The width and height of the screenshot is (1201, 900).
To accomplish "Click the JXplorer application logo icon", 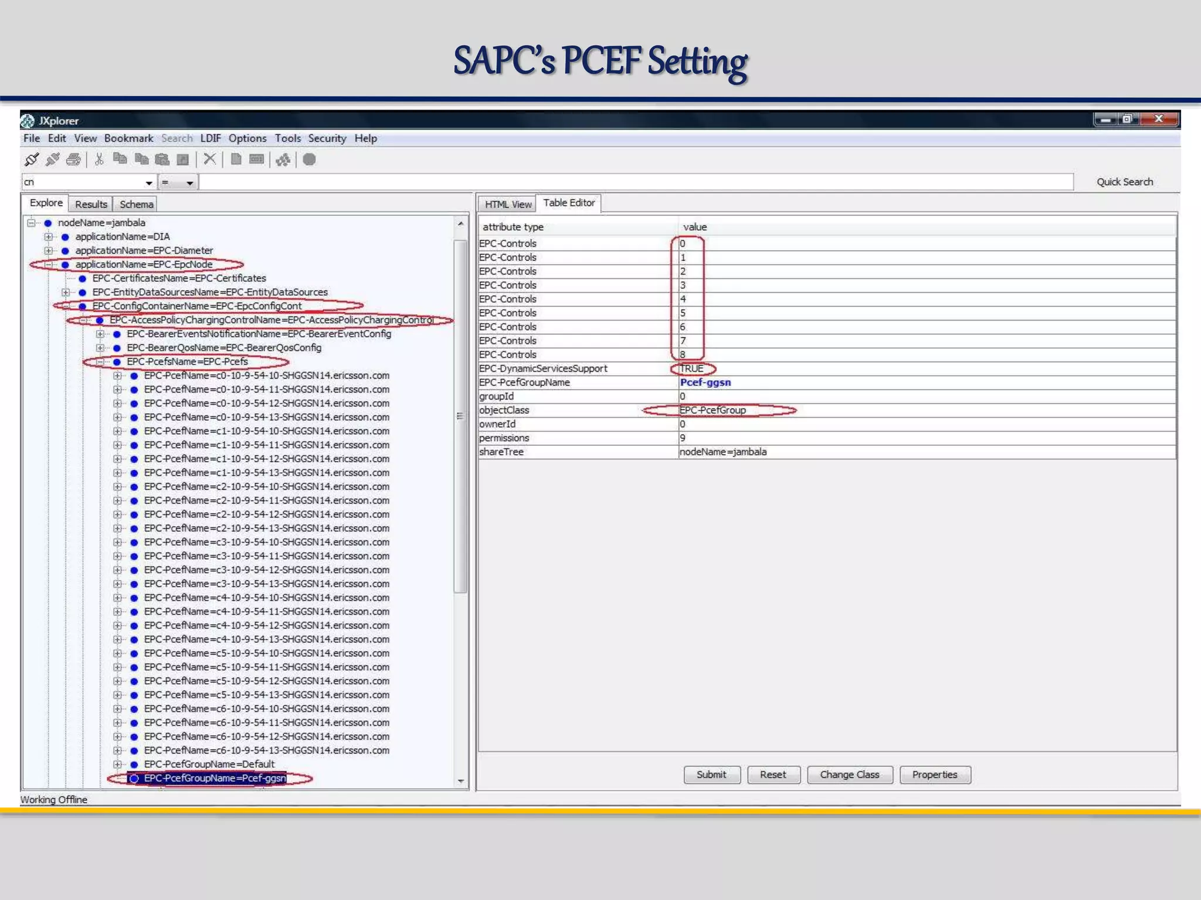I will click(28, 121).
